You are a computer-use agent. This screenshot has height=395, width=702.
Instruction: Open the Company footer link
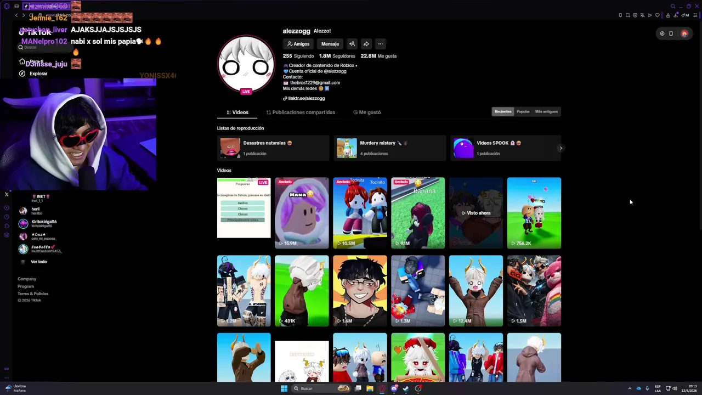click(x=27, y=279)
